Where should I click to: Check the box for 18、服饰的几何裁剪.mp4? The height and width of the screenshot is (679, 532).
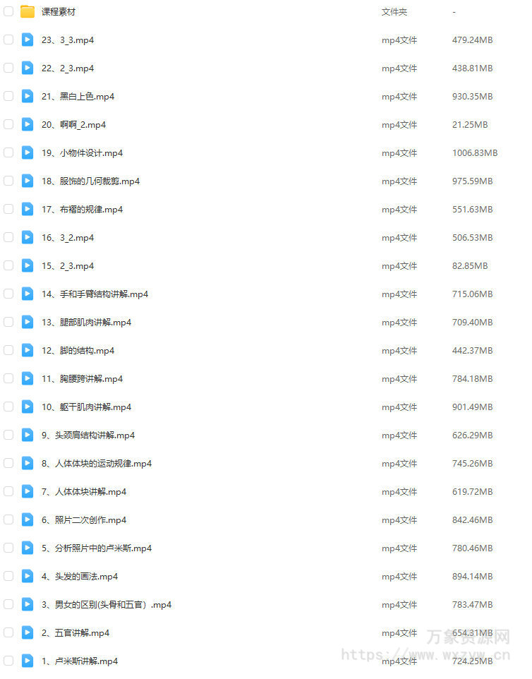pyautogui.click(x=8, y=181)
